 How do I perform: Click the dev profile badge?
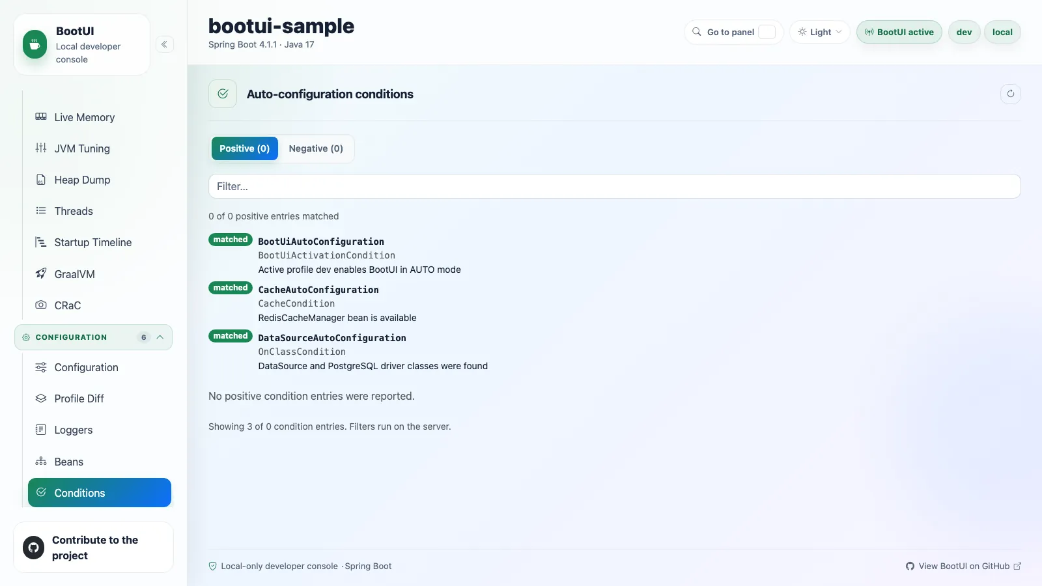coord(965,32)
